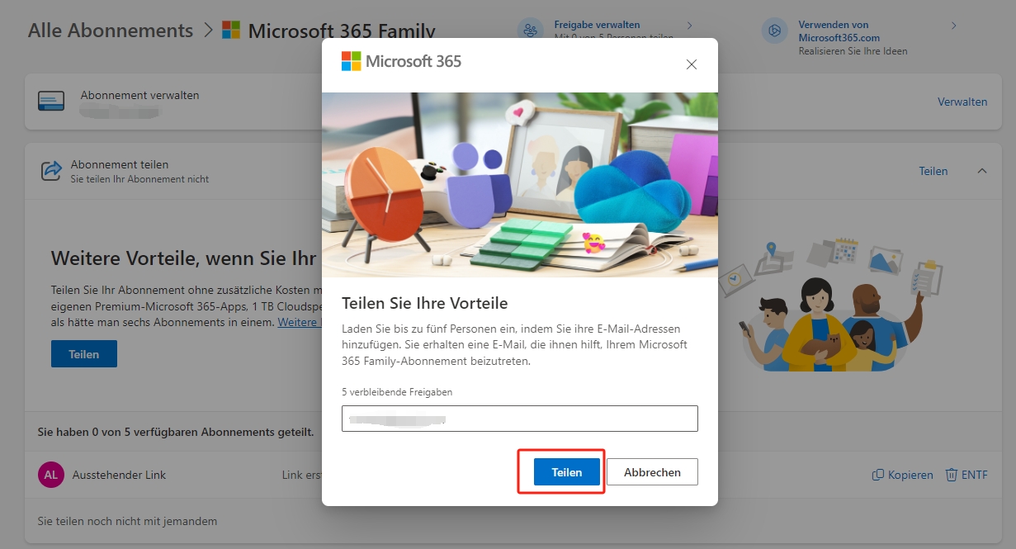Click the Microsoft 365 logo in dialog

tap(402, 61)
